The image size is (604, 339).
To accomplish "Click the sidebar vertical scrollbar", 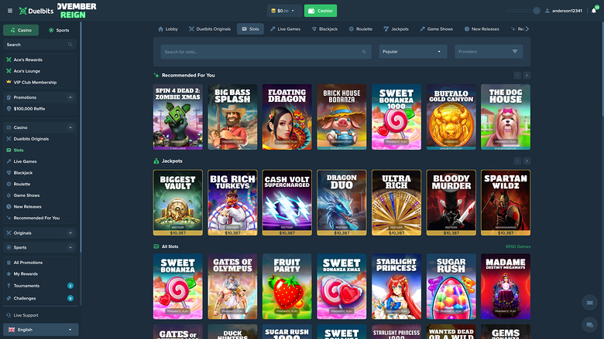I will pyautogui.click(x=81, y=137).
